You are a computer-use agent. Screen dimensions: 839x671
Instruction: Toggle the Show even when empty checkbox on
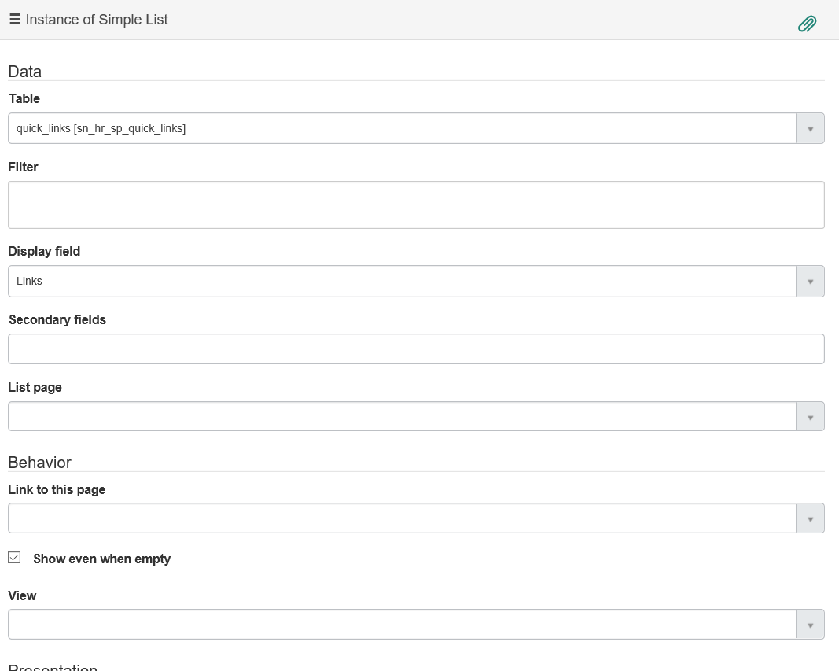click(13, 557)
